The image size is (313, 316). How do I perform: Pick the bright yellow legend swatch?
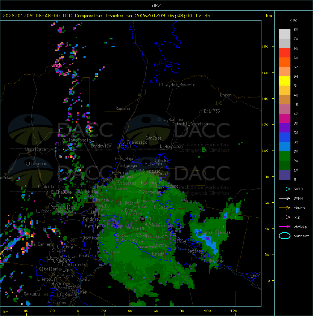284,81
